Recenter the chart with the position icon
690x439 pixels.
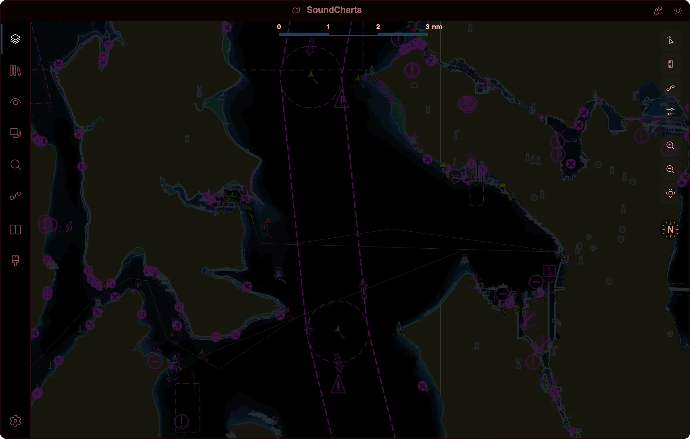tap(670, 193)
